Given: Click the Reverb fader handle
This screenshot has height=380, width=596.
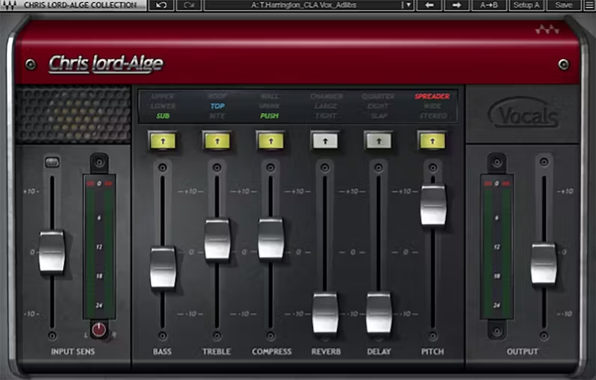Looking at the screenshot, I should coord(325,313).
